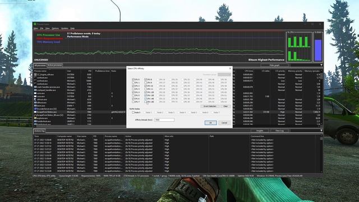
Task: Switch to the Active processes tab
Action: (x=55, y=66)
